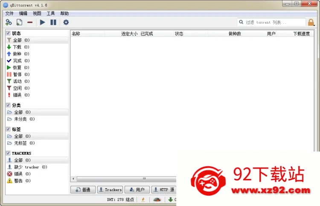Select the 无标签 (0) item
The width and height of the screenshot is (320, 206).
[37, 143]
